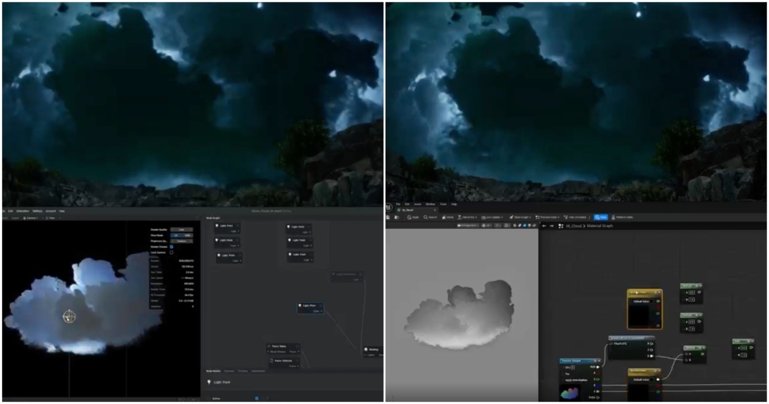Open the Hierarchy dropdown
The width and height of the screenshot is (769, 404).
click(x=468, y=217)
